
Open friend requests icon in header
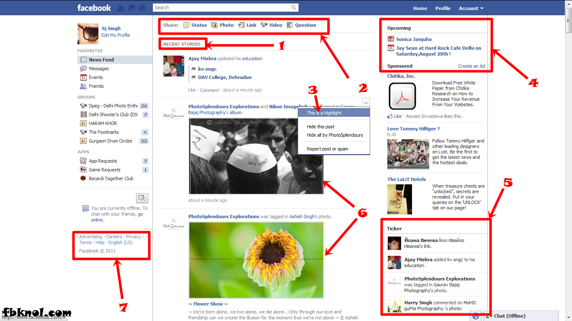click(121, 8)
